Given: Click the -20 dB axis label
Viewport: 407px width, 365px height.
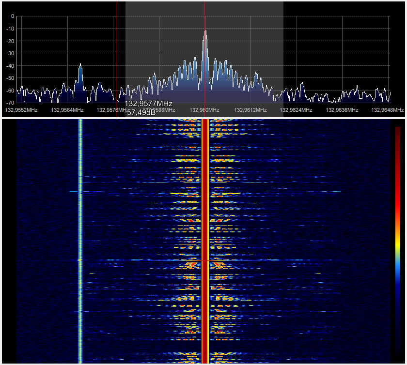Looking at the screenshot, I should click(x=10, y=41).
